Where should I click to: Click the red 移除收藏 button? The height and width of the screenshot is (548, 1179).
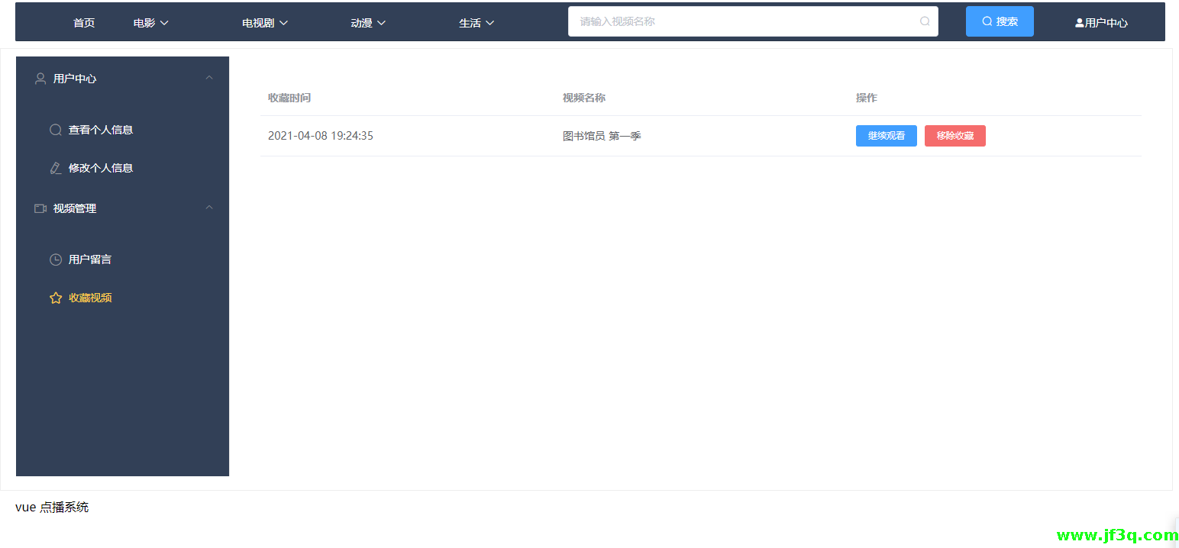pos(955,136)
